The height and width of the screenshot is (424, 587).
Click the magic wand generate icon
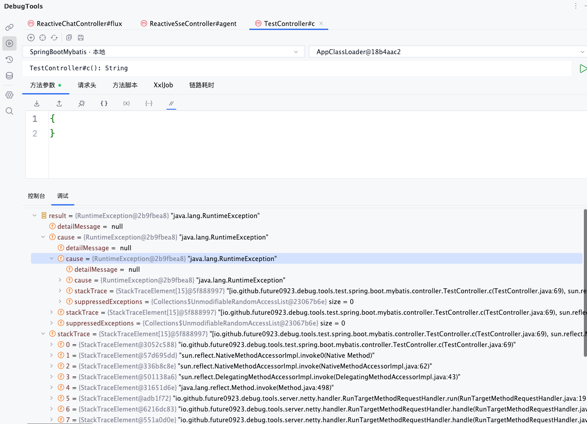[82, 103]
